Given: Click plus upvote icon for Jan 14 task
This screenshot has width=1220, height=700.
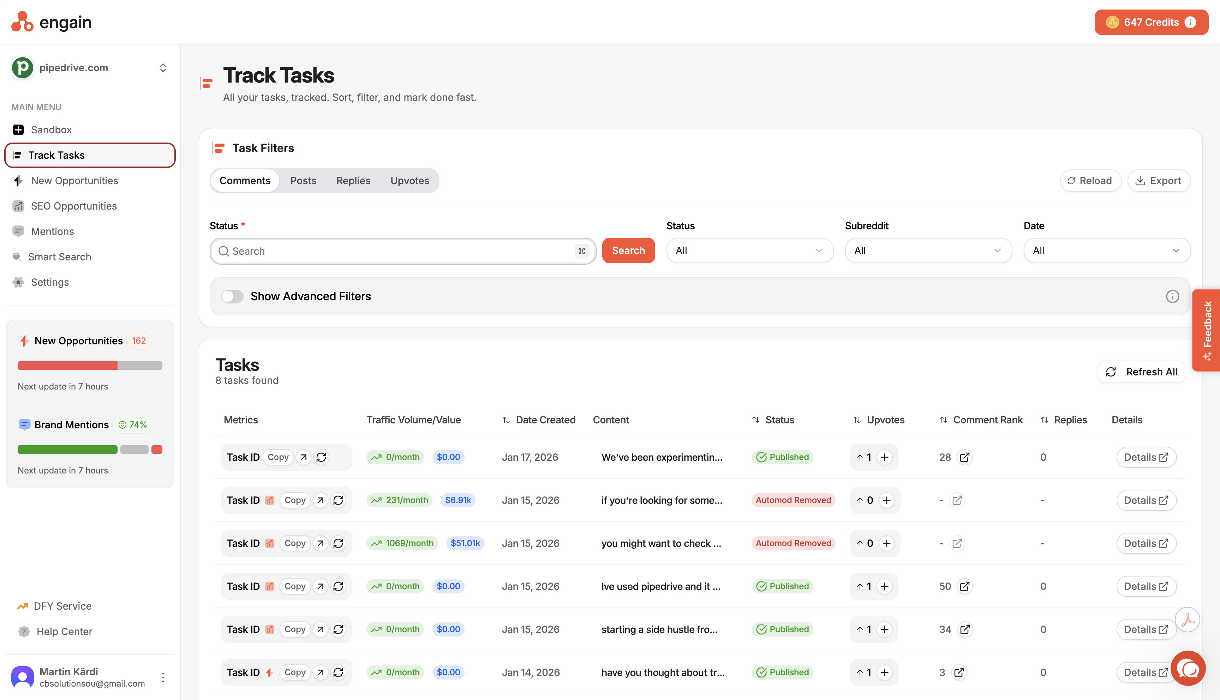Looking at the screenshot, I should (884, 672).
